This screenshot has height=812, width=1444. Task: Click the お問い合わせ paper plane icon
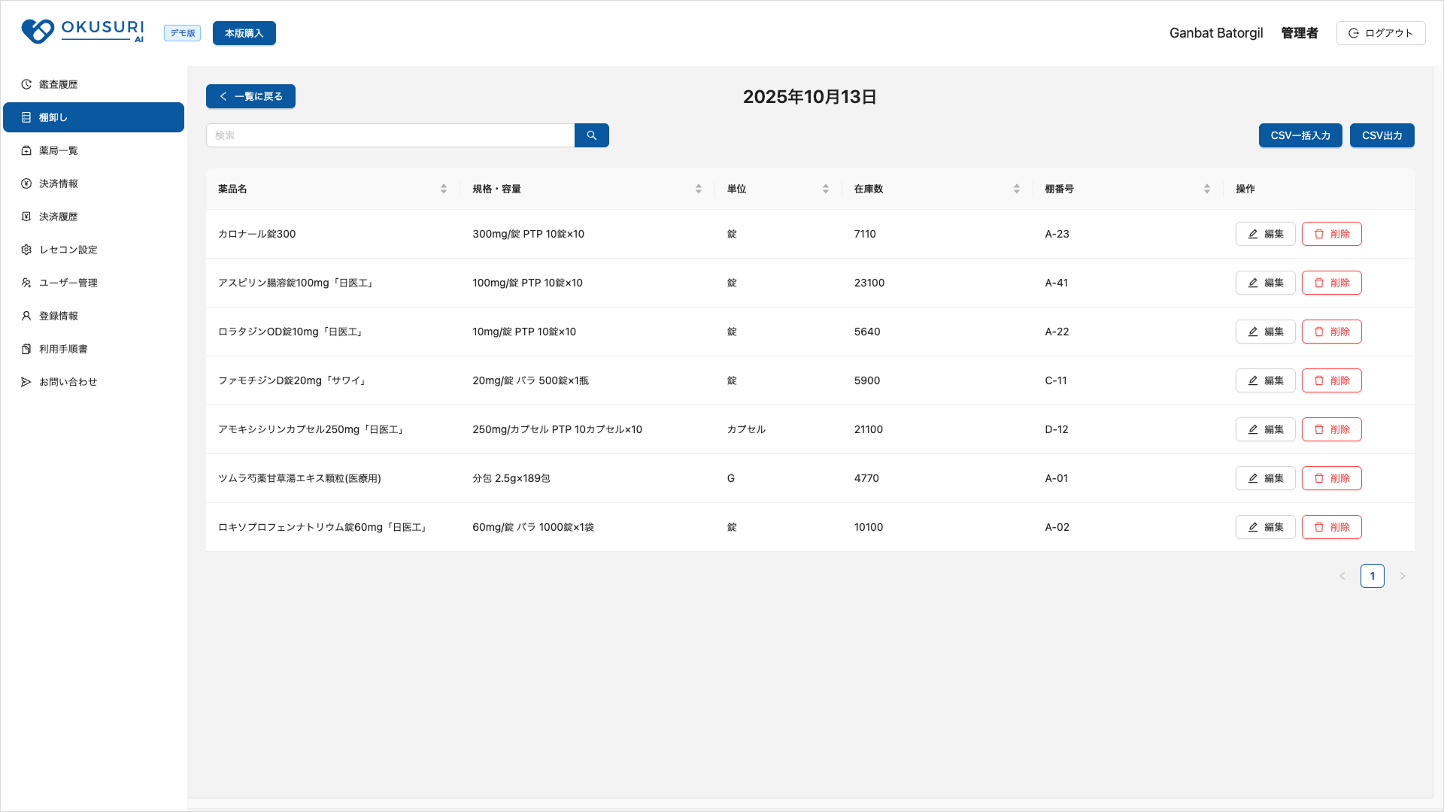[x=26, y=382]
